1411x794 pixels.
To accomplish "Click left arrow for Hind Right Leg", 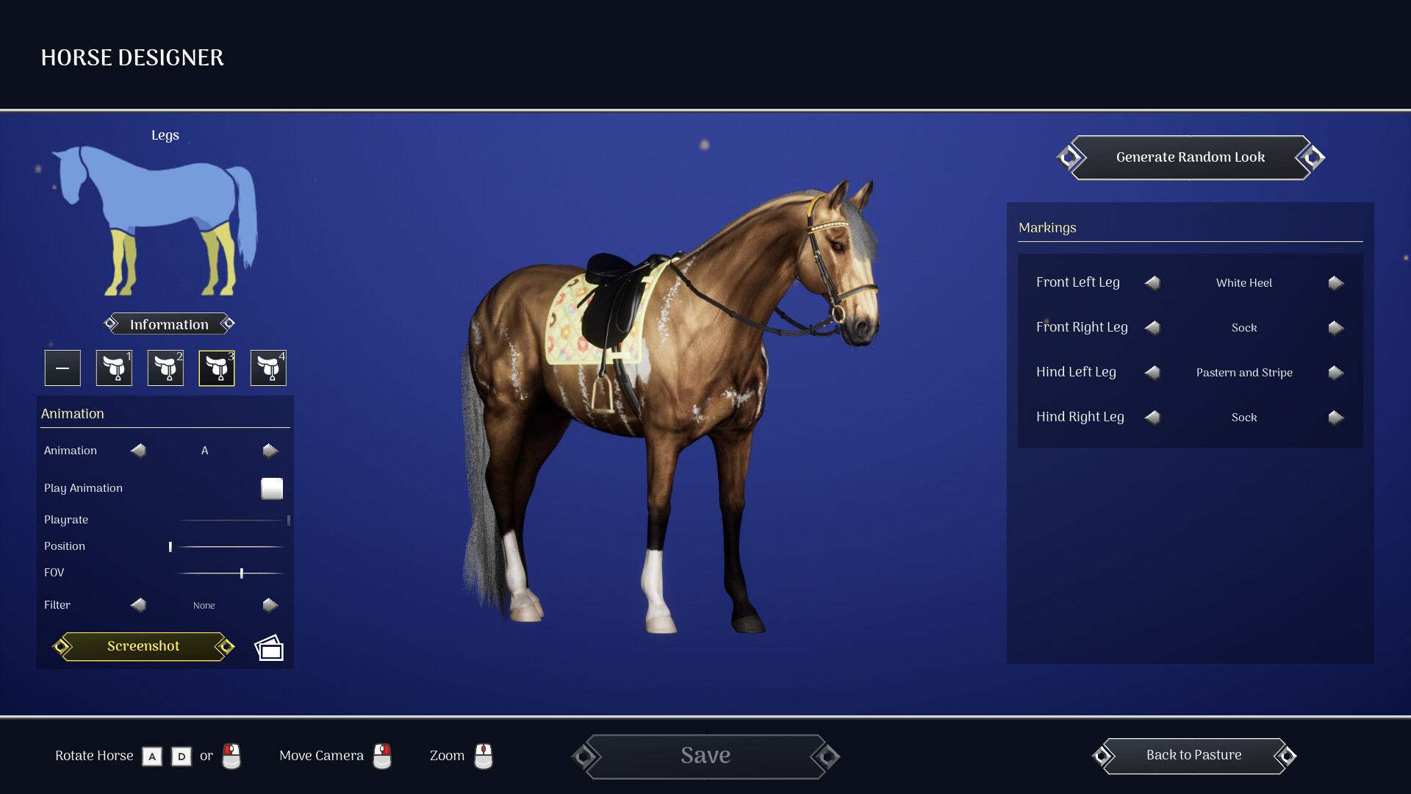I will pos(1152,418).
